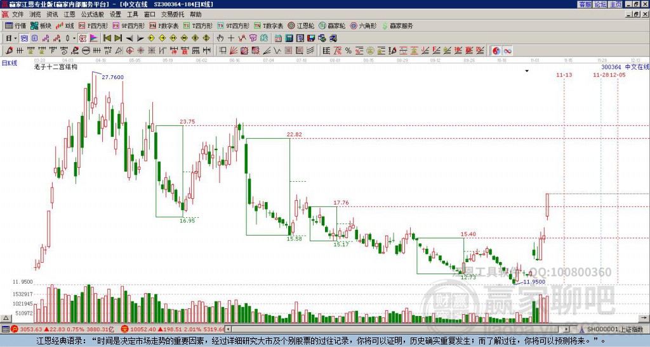Click the 论坛 link in title bar
Screen dimensions: 650x347
point(600,4)
